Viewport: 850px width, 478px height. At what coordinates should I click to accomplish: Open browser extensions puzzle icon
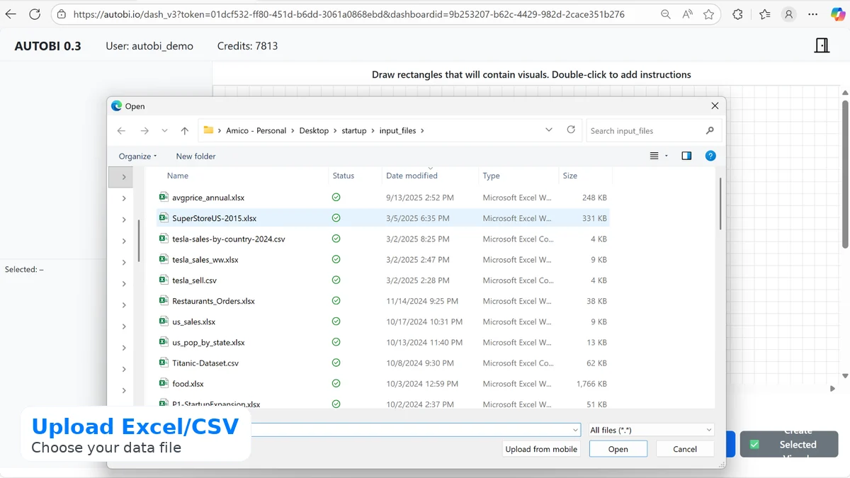737,14
